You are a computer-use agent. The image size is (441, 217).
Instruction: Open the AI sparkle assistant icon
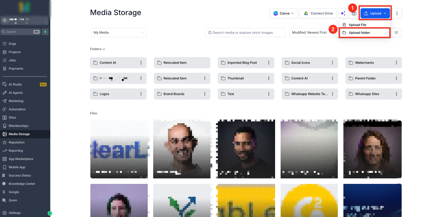coord(343,13)
